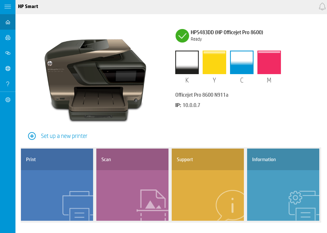Image resolution: width=327 pixels, height=233 pixels.
Task: Click the green Ready checkmark icon
Action: point(182,36)
